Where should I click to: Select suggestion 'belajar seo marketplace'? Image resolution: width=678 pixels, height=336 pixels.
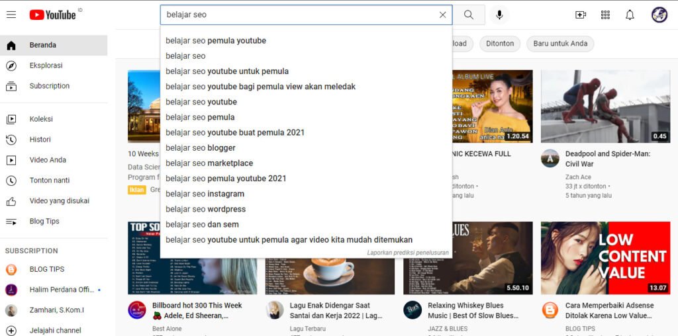pos(306,163)
